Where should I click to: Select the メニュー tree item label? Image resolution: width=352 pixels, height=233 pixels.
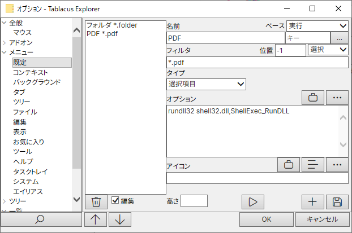(x=21, y=52)
